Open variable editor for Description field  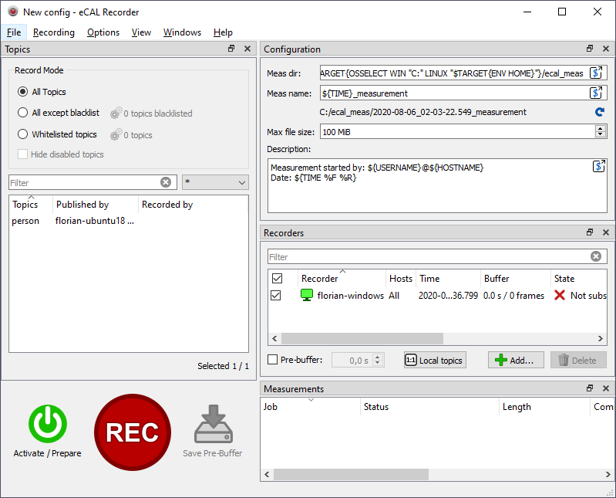click(x=599, y=167)
